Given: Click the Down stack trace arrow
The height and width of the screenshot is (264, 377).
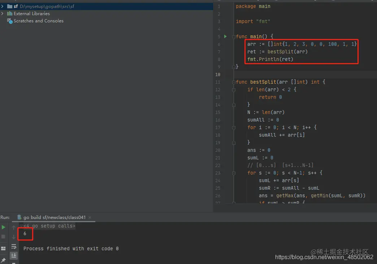Looking at the screenshot, I should [x=14, y=237].
